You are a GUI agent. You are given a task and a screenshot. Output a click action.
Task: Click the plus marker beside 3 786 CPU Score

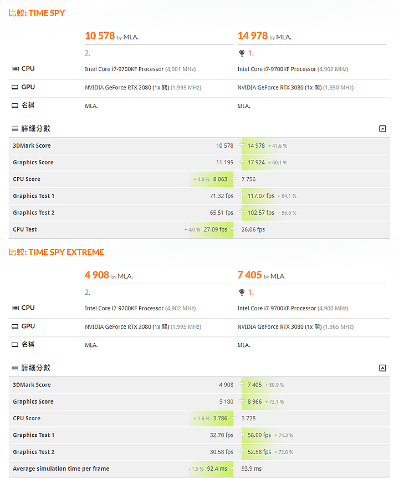click(x=233, y=417)
